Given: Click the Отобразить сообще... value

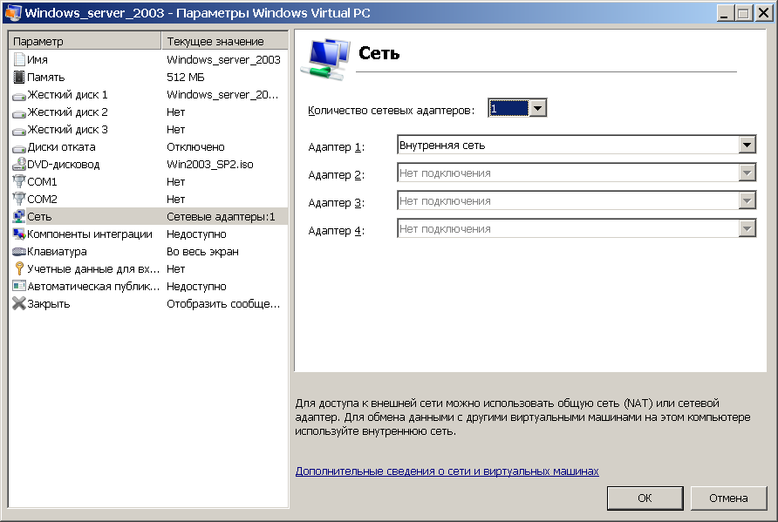Looking at the screenshot, I should [223, 303].
